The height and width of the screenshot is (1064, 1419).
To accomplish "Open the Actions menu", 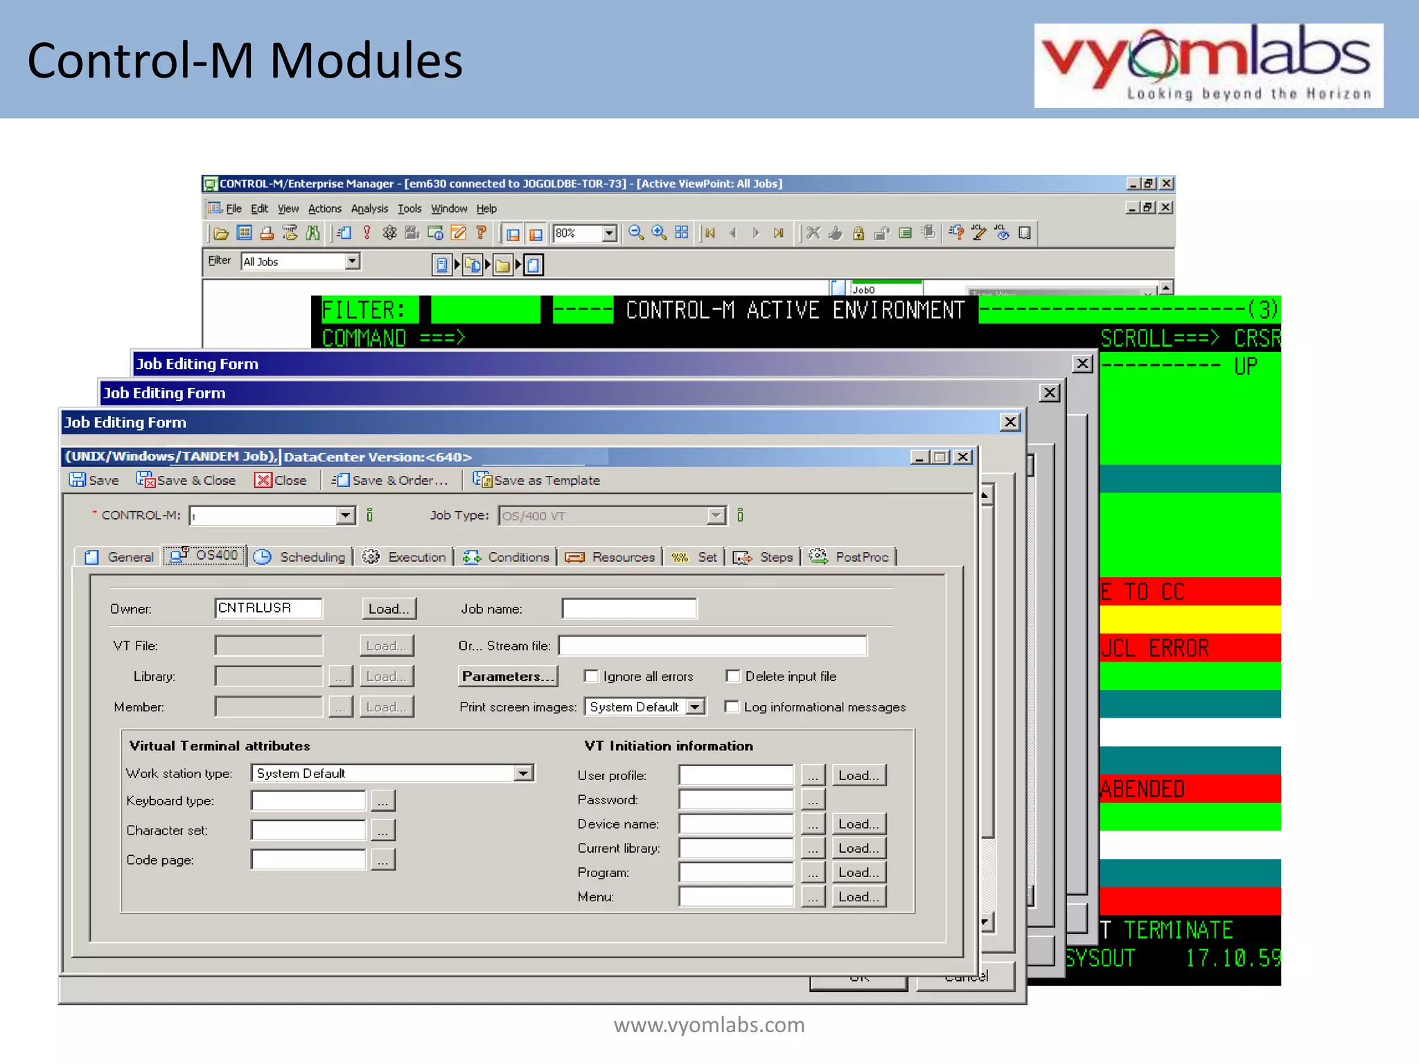I will tap(325, 209).
